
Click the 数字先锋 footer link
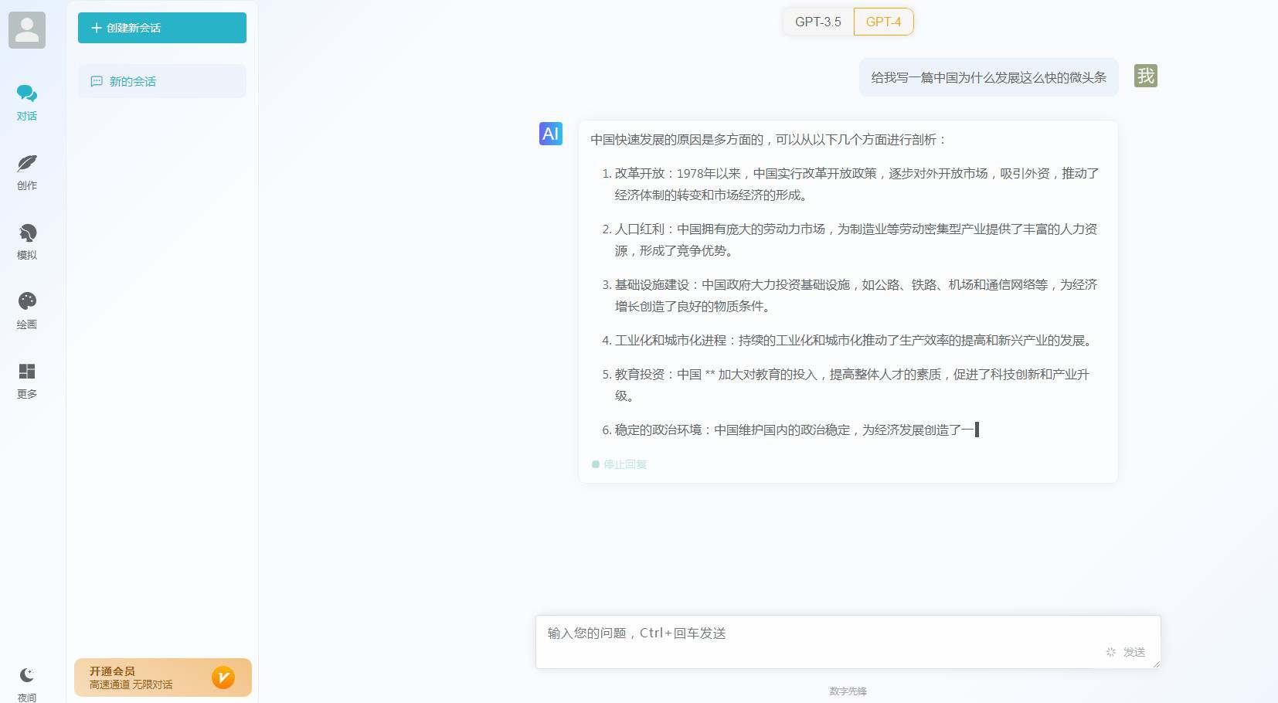[848, 692]
